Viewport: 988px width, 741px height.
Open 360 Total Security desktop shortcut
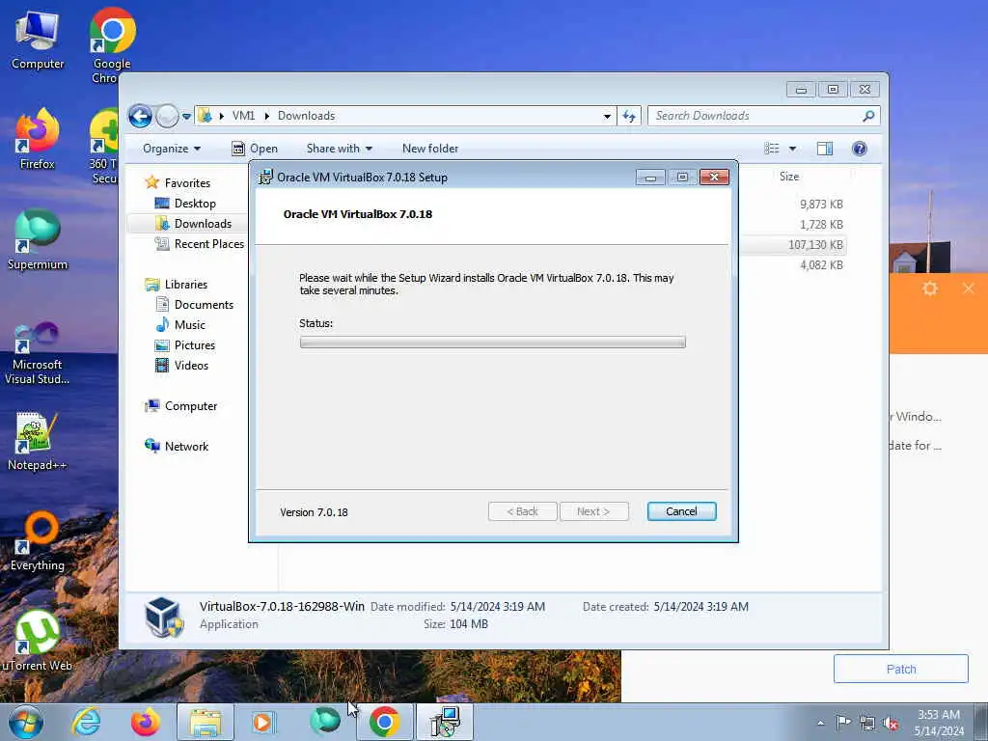[x=104, y=147]
